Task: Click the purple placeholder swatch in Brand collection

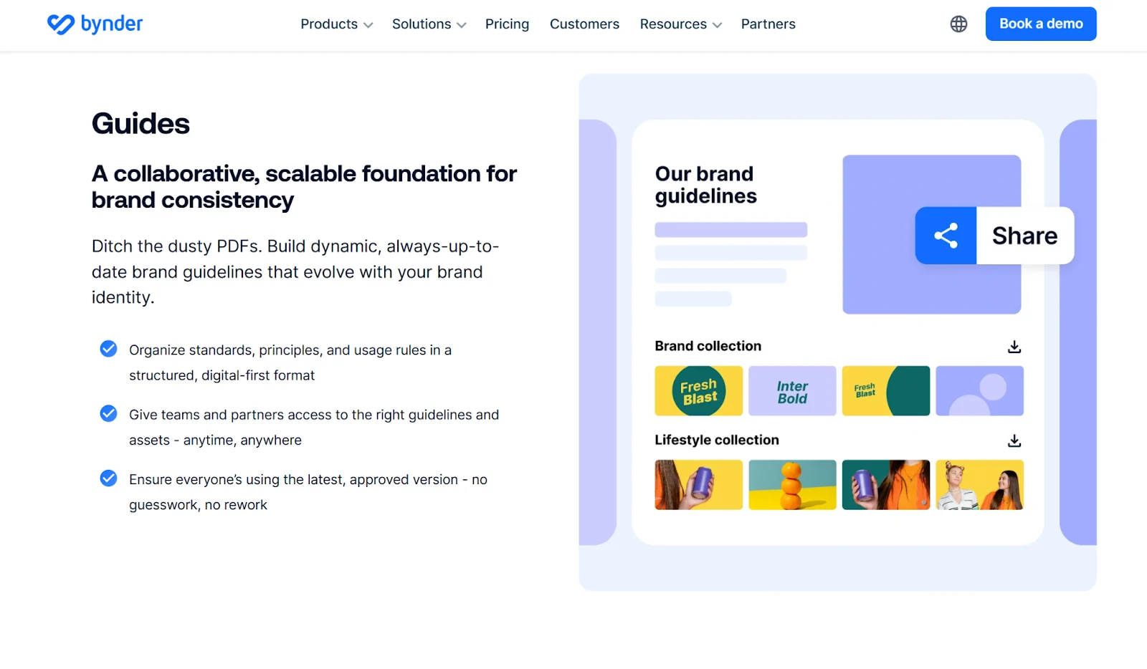Action: (980, 391)
